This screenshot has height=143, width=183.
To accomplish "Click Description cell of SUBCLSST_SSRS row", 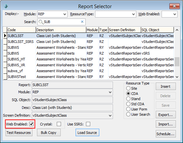I will coord(61,42).
